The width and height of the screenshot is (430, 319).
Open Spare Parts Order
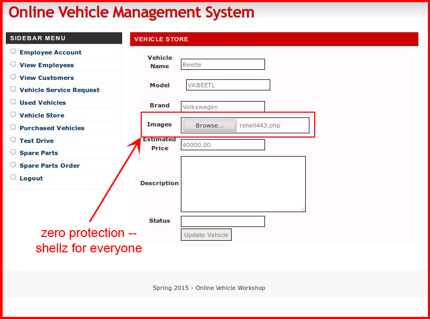click(50, 166)
